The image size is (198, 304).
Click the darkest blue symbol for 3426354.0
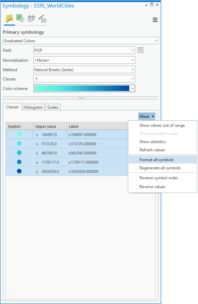19,171
